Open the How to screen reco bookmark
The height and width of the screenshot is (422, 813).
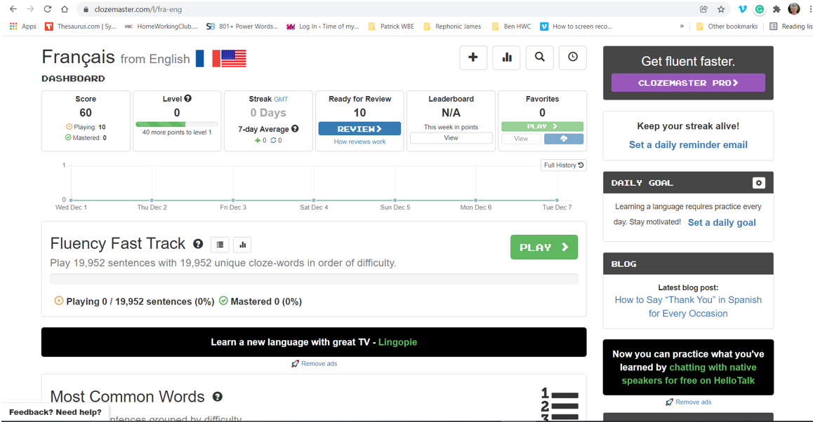[576, 27]
